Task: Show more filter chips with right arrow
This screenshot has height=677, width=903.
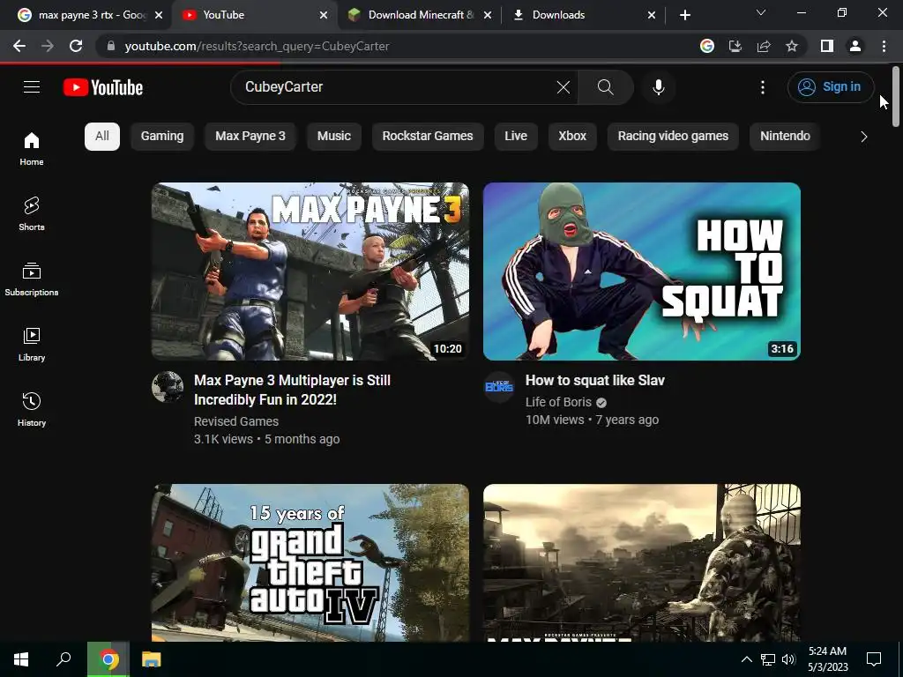Action: coord(863,137)
